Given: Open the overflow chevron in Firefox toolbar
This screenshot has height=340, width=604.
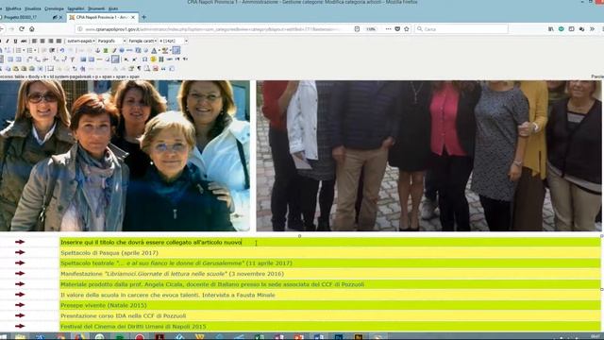Looking at the screenshot, I should coord(592,29).
